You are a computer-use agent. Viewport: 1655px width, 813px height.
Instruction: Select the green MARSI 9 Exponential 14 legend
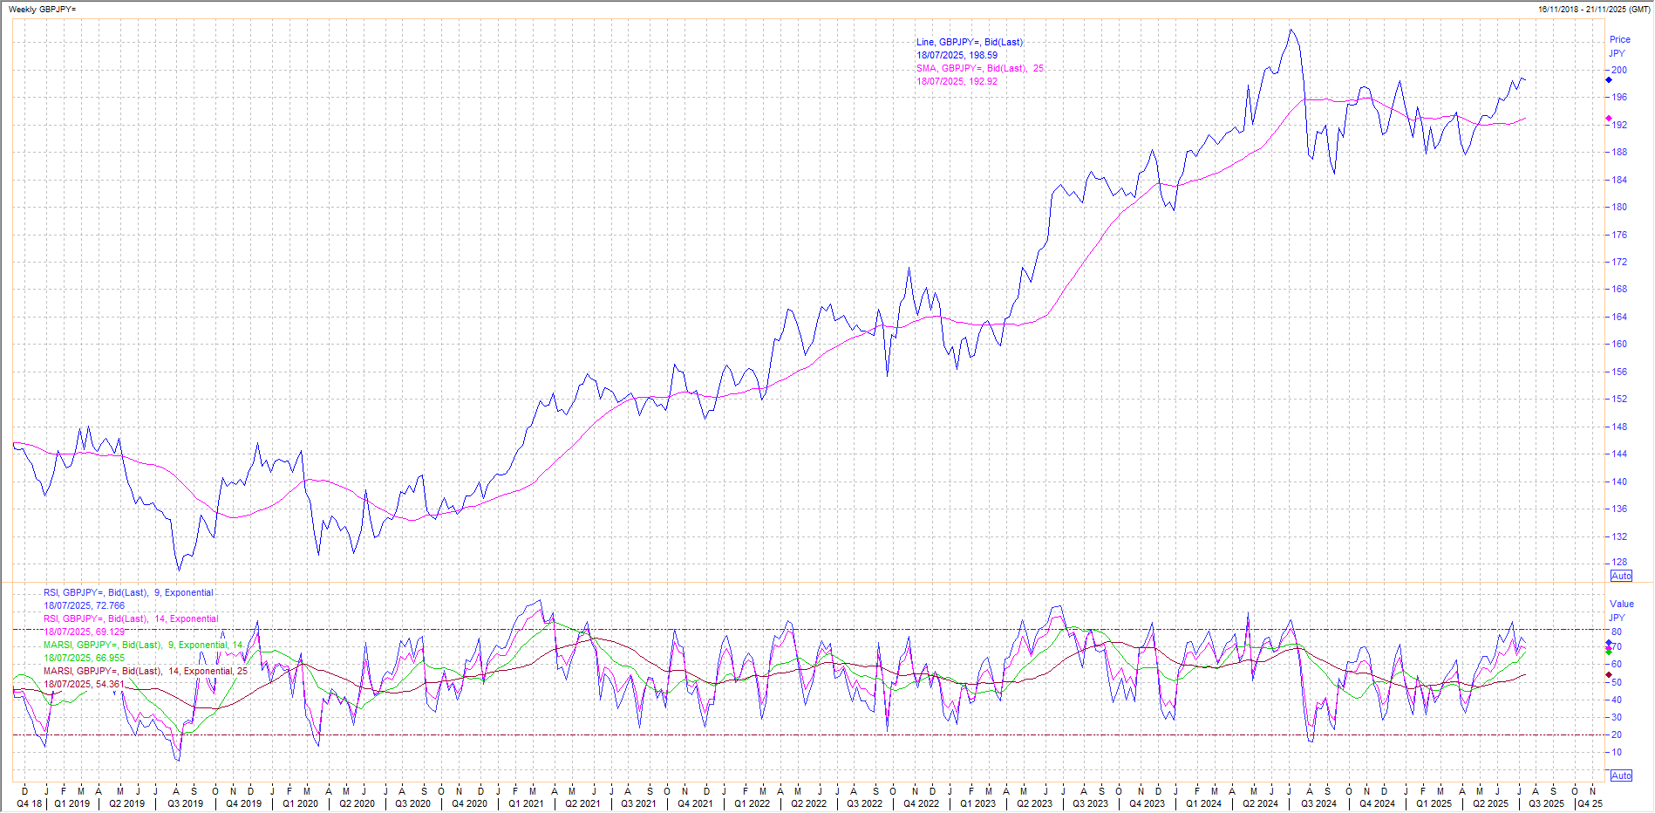click(143, 645)
